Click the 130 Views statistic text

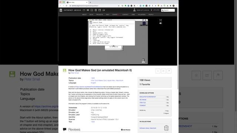[145, 80]
